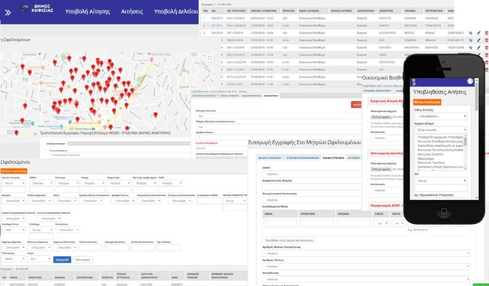The height and width of the screenshot is (286, 489).
Task: Select Μεροκάματα in the phone list box
Action: click(x=425, y=158)
